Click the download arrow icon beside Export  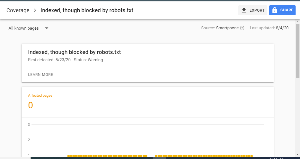[244, 10]
